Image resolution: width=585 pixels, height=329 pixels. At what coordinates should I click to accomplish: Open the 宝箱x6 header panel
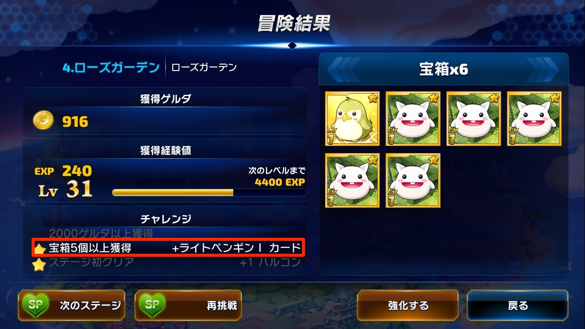(x=443, y=69)
